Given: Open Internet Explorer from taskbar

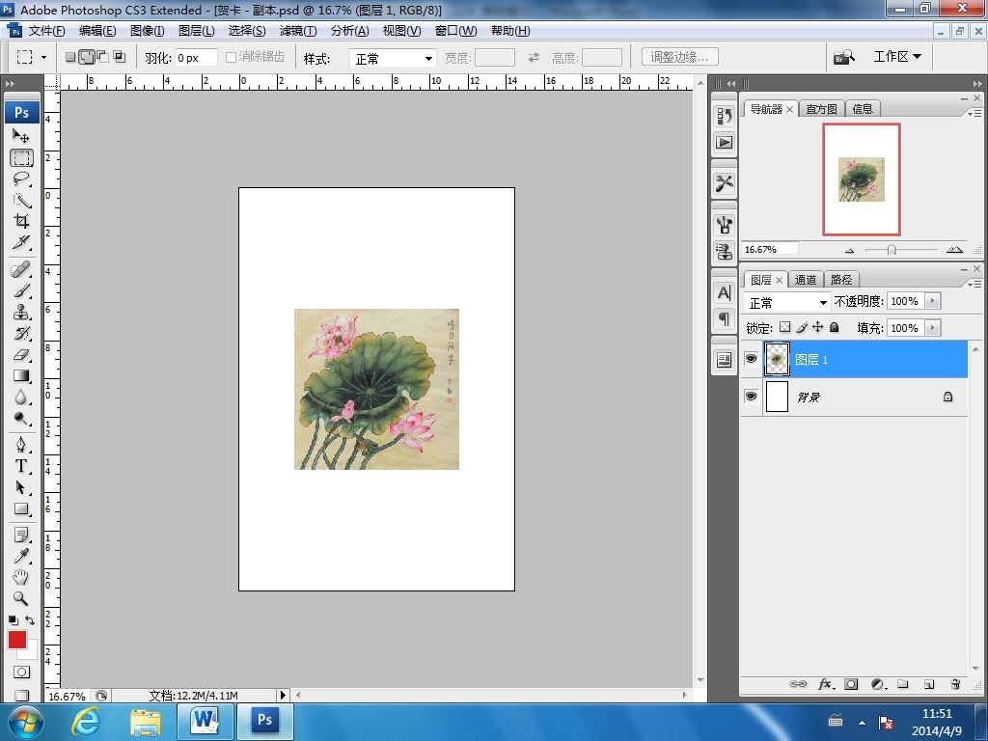Looking at the screenshot, I should pyautogui.click(x=86, y=722).
